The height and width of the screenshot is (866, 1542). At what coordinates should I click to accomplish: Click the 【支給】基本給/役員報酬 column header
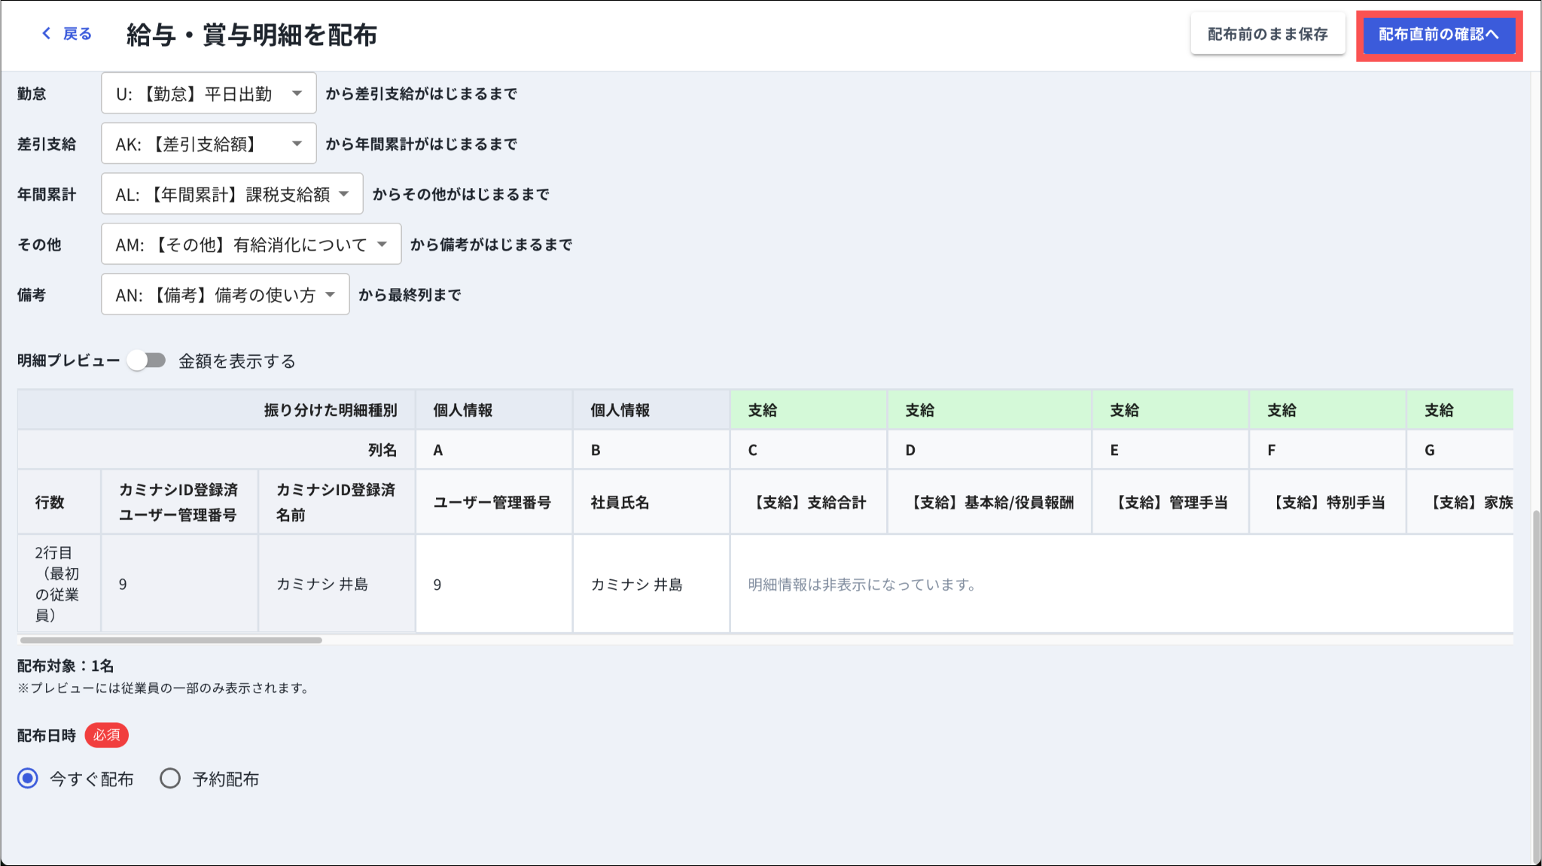point(991,503)
